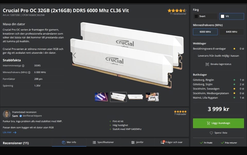Viewport: 247px width, 155px height.
Task: Click the Jämför sliders icon
Action: [133, 142]
